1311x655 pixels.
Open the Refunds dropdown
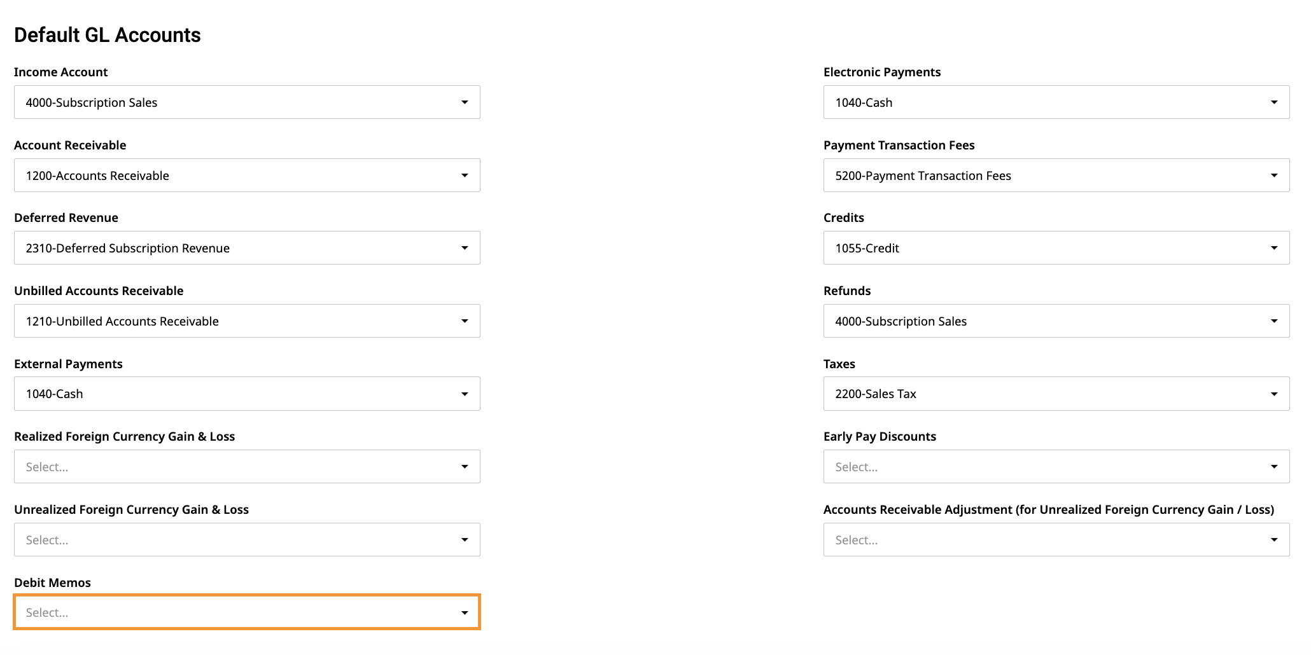point(1056,321)
